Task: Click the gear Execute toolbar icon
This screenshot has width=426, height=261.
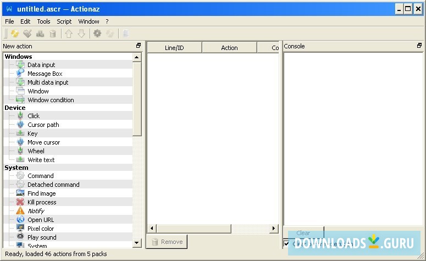Action: pos(97,34)
